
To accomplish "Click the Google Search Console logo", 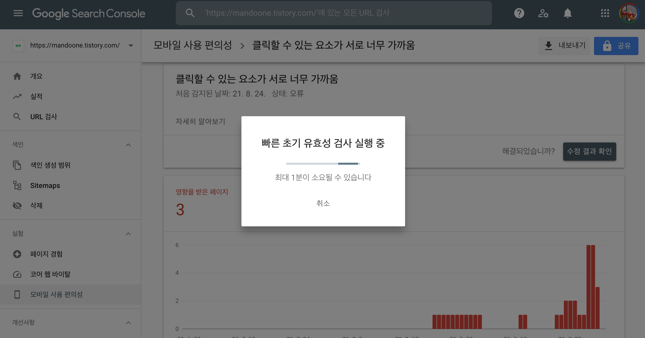I will [x=89, y=13].
